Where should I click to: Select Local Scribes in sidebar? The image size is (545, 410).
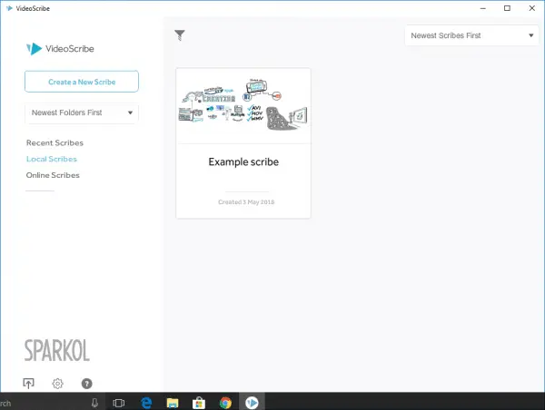pyautogui.click(x=52, y=159)
